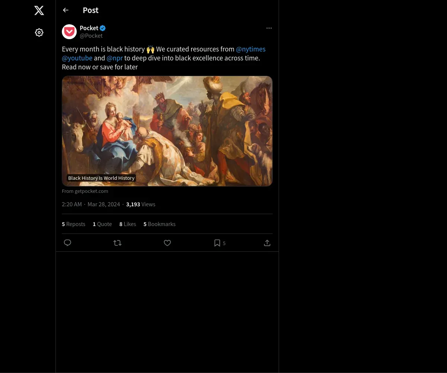View the 5 Reposts list
Viewport: 447px width, 373px height.
tap(73, 224)
